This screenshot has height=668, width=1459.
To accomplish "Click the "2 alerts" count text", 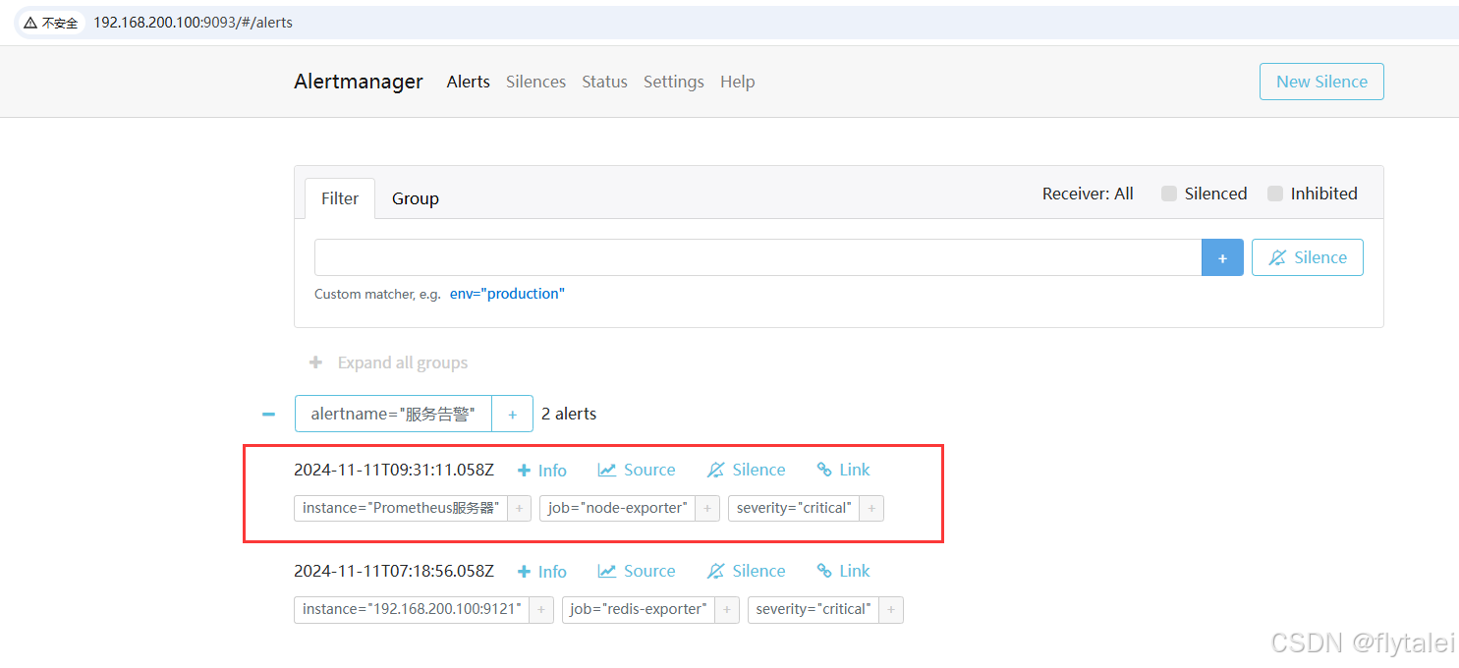I will click(x=569, y=414).
